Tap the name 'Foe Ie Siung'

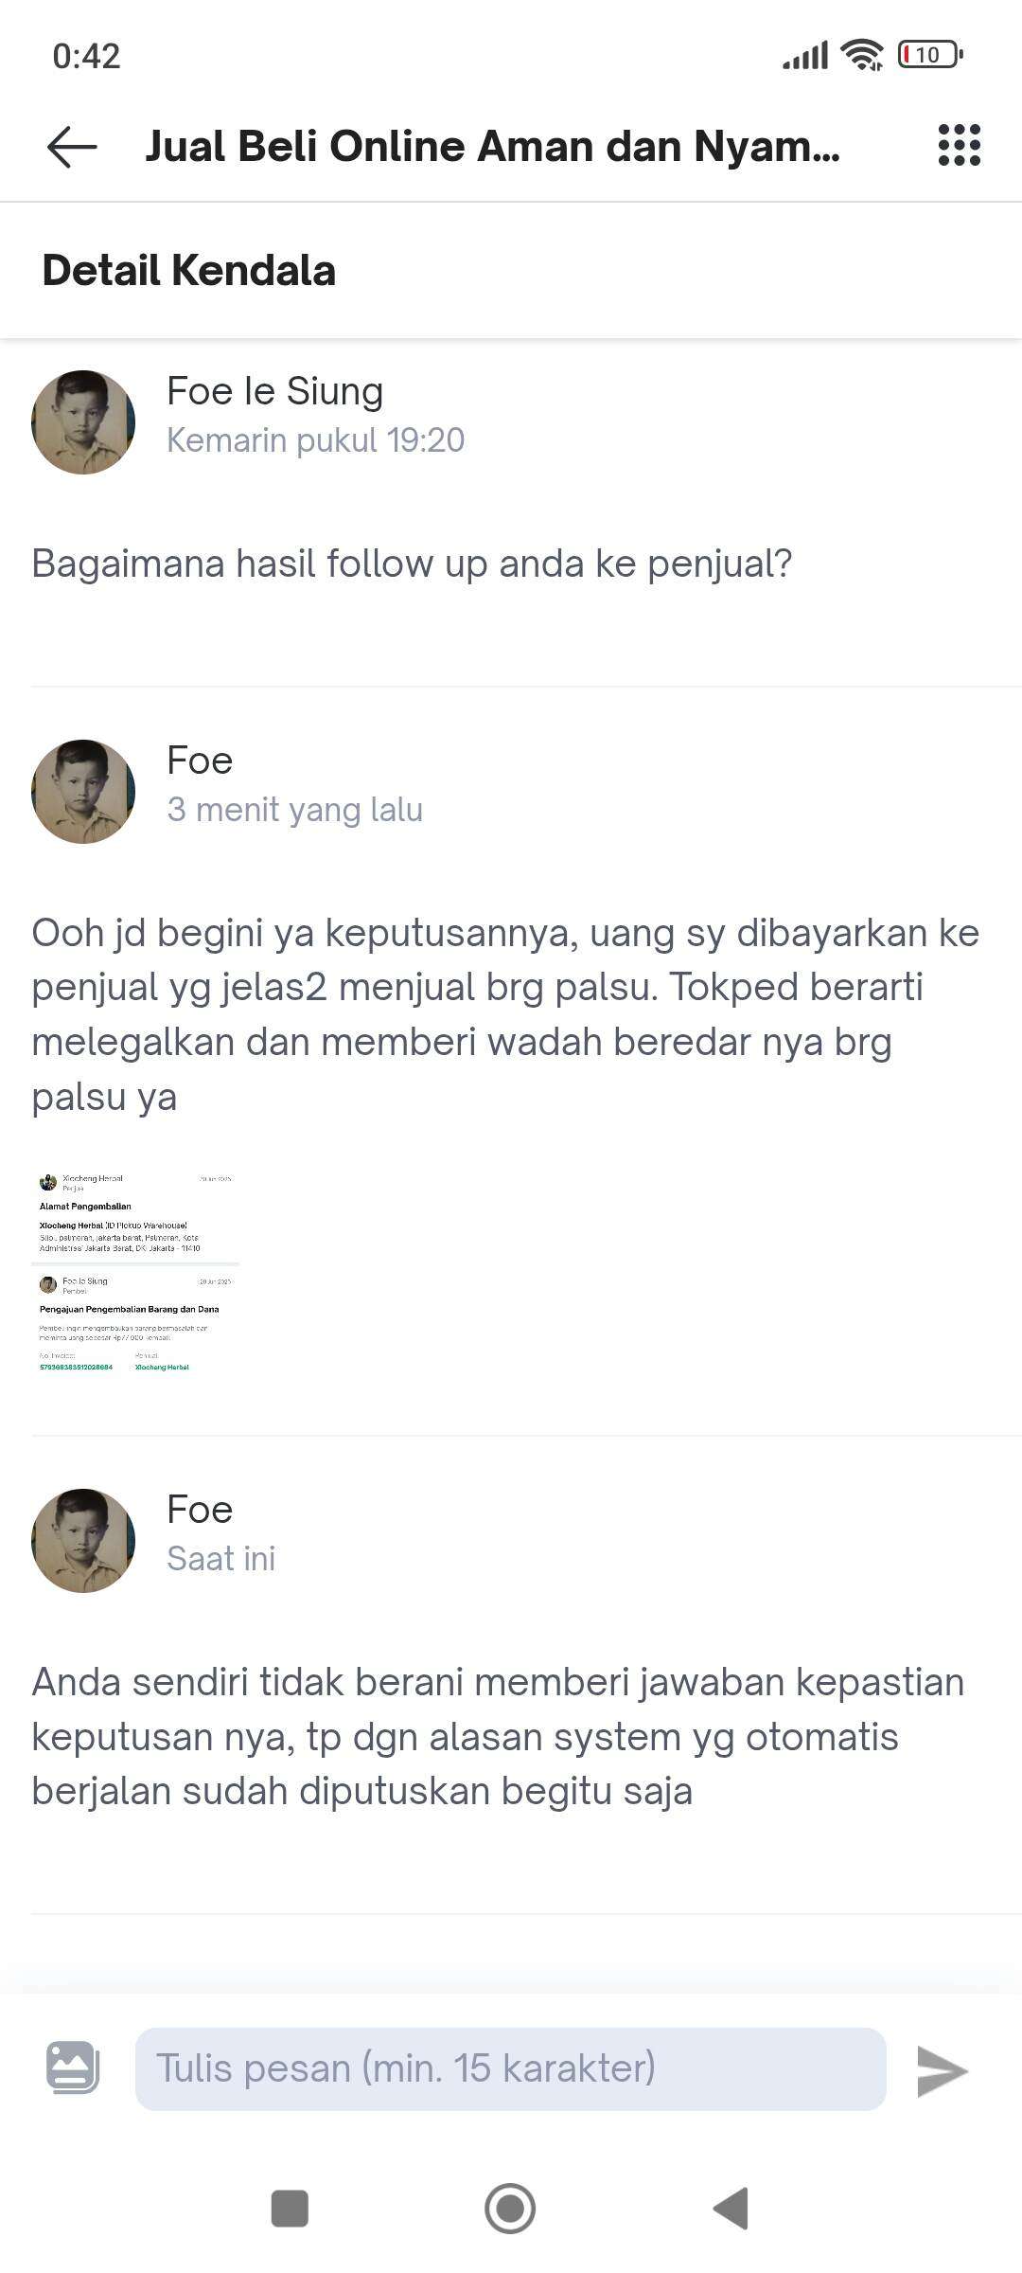pos(275,391)
